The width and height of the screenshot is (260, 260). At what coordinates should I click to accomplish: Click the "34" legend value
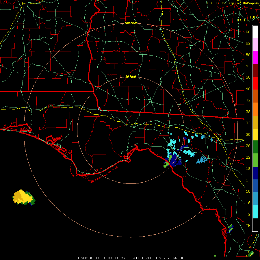pyautogui.click(x=248, y=123)
